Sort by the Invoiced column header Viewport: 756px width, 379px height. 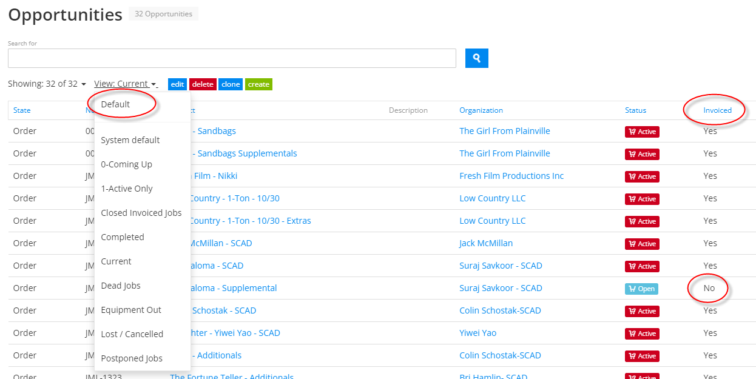tap(717, 110)
